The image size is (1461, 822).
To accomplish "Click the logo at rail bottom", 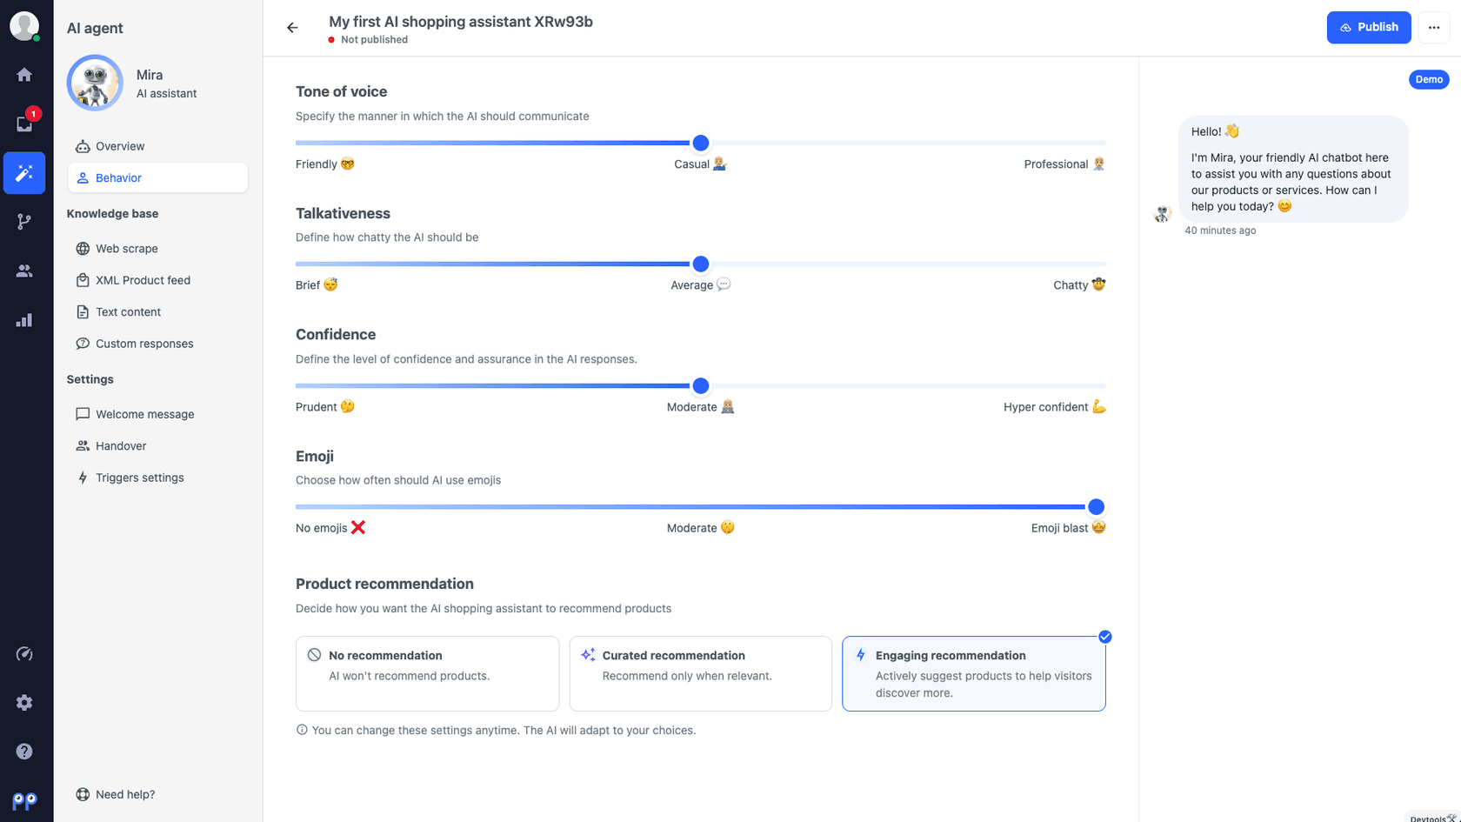I will coord(24,801).
